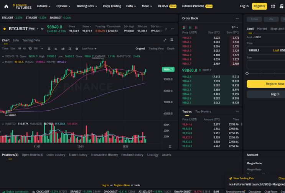Click the home icon in the top bar
This screenshot has width=285, height=193.
[6, 7]
